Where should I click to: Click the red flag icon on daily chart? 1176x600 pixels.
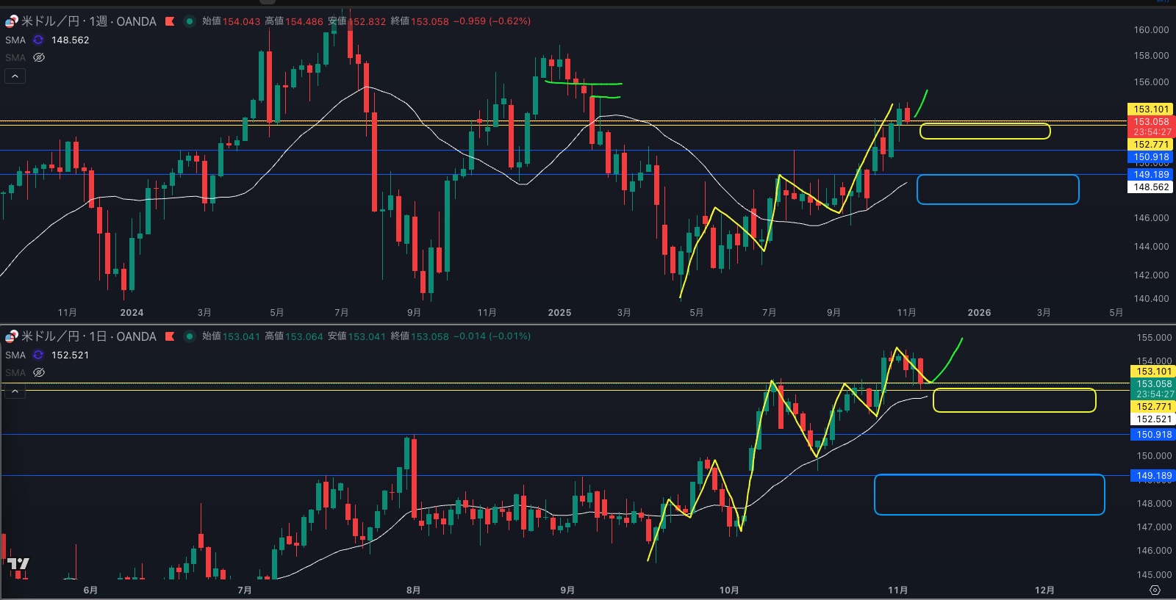(x=170, y=336)
